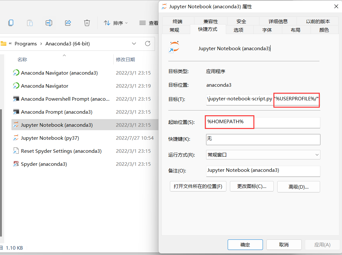
Task: Select the Spyder (anaconda3) file name
Action: pyautogui.click(x=44, y=164)
